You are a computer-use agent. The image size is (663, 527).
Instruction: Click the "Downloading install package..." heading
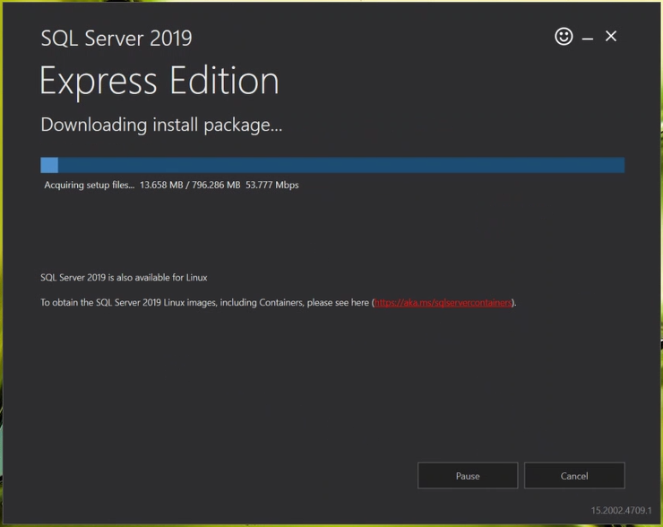[161, 125]
